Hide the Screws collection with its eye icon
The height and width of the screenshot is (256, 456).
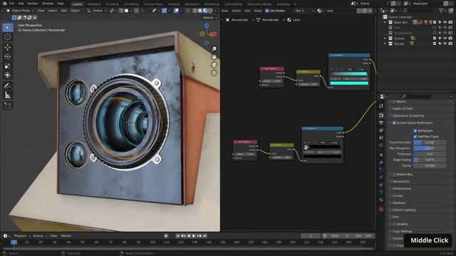(x=445, y=38)
